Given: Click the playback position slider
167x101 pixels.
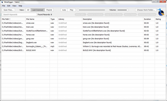Looking at the screenshot, I should [x=91, y=10].
